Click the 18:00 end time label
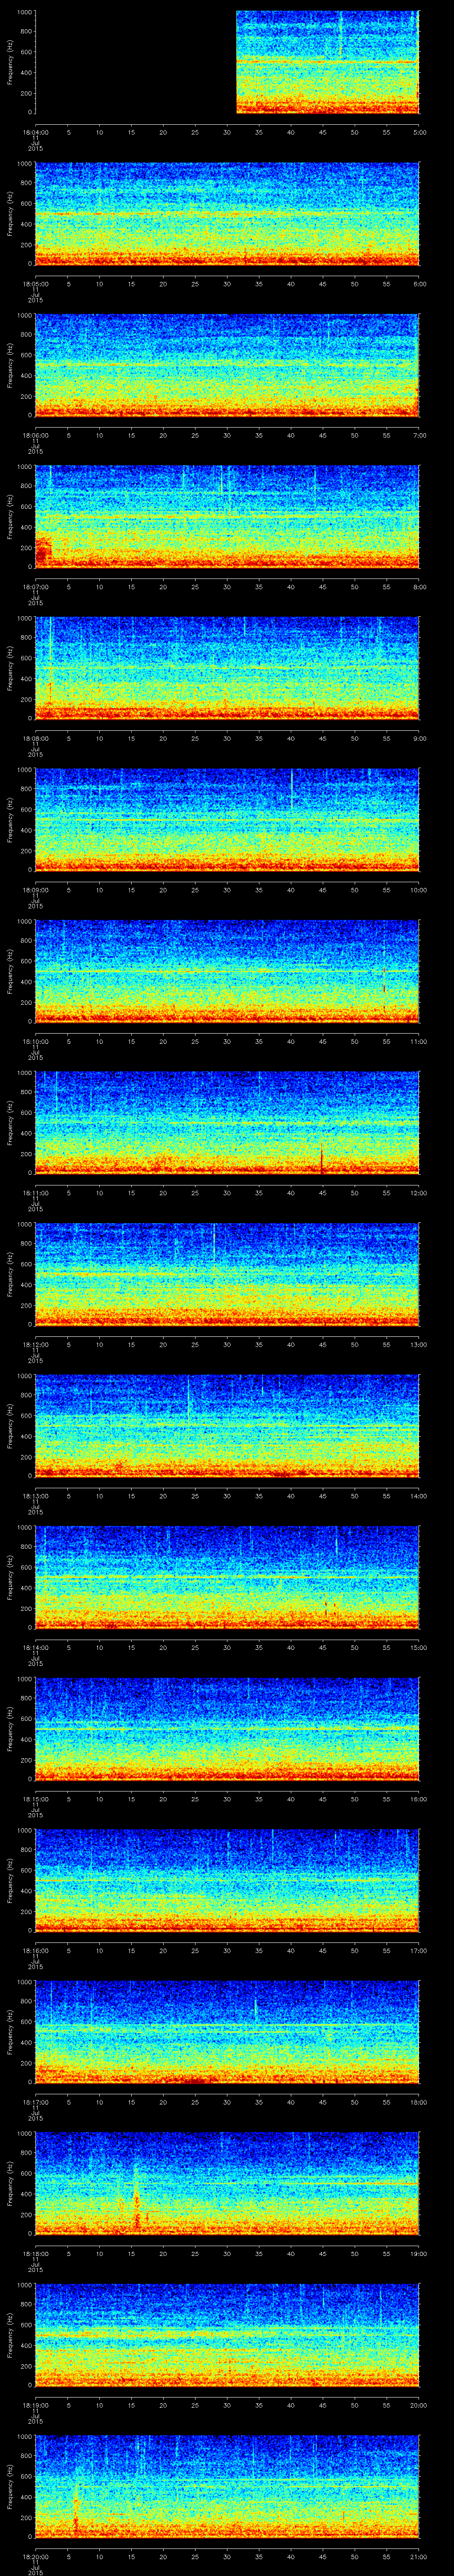The width and height of the screenshot is (454, 2576). 418,2102
